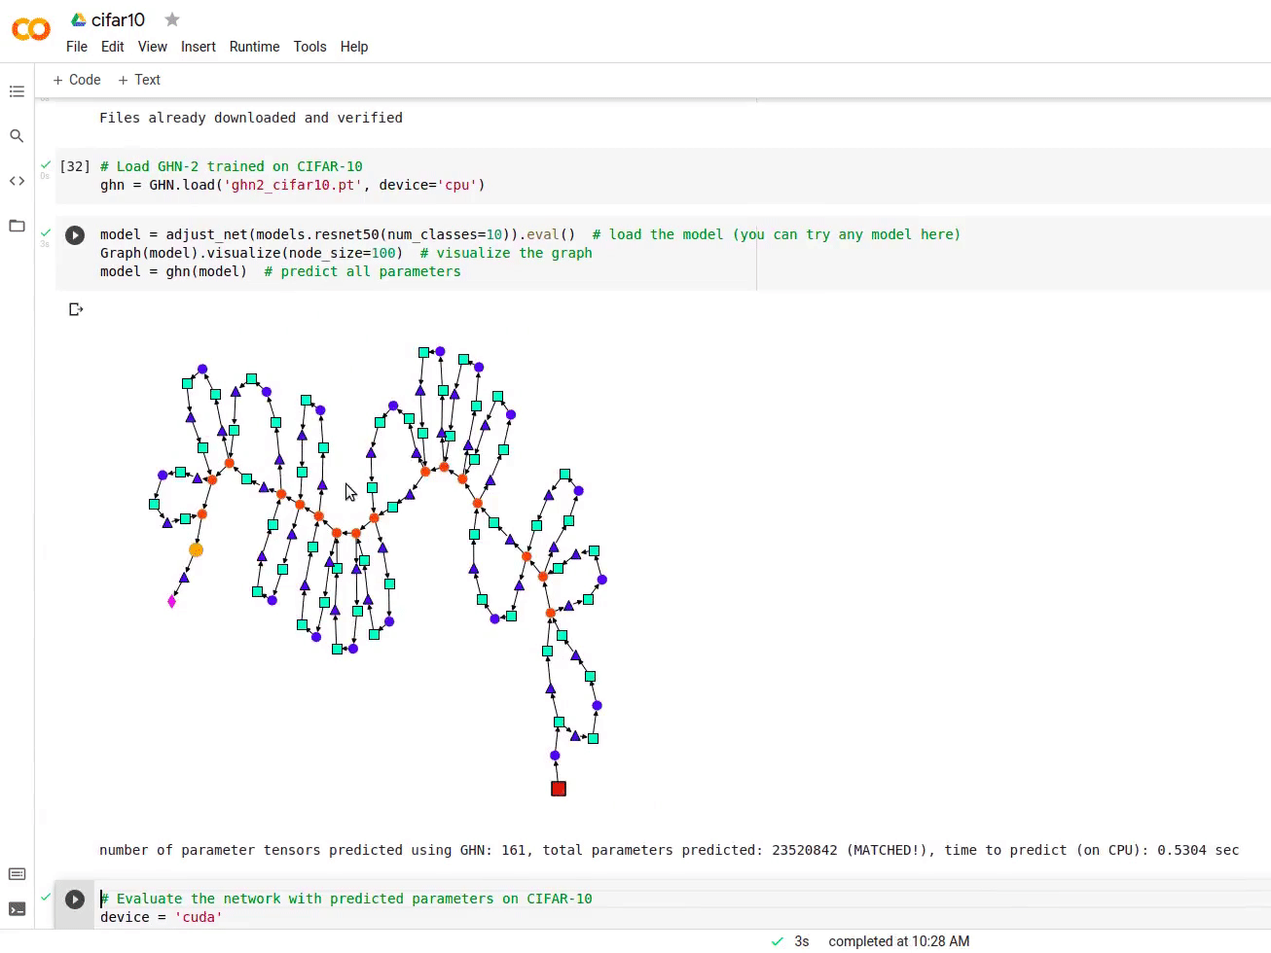The width and height of the screenshot is (1271, 953).
Task: Open the code snippets sidebar icon
Action: tap(17, 181)
